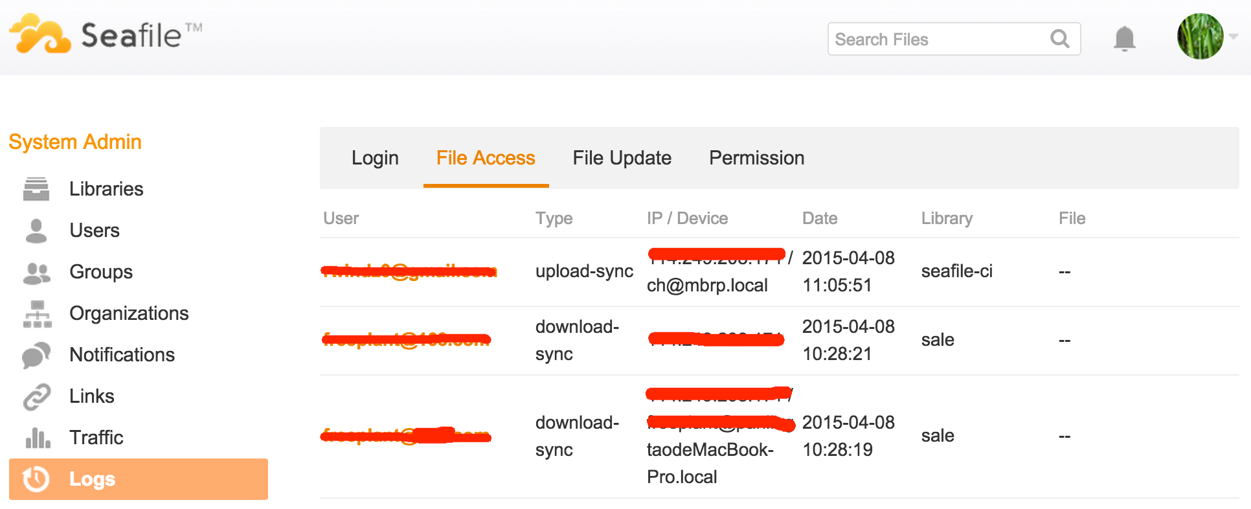Select the File Access tab
The height and width of the screenshot is (509, 1251).
pyautogui.click(x=486, y=158)
